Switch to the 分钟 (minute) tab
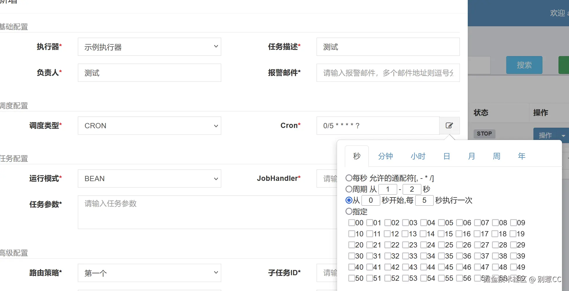 point(385,156)
